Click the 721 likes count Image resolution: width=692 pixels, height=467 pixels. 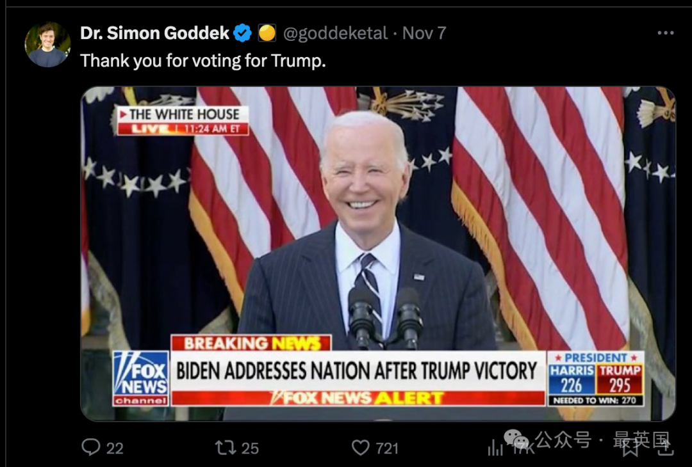[x=387, y=448]
